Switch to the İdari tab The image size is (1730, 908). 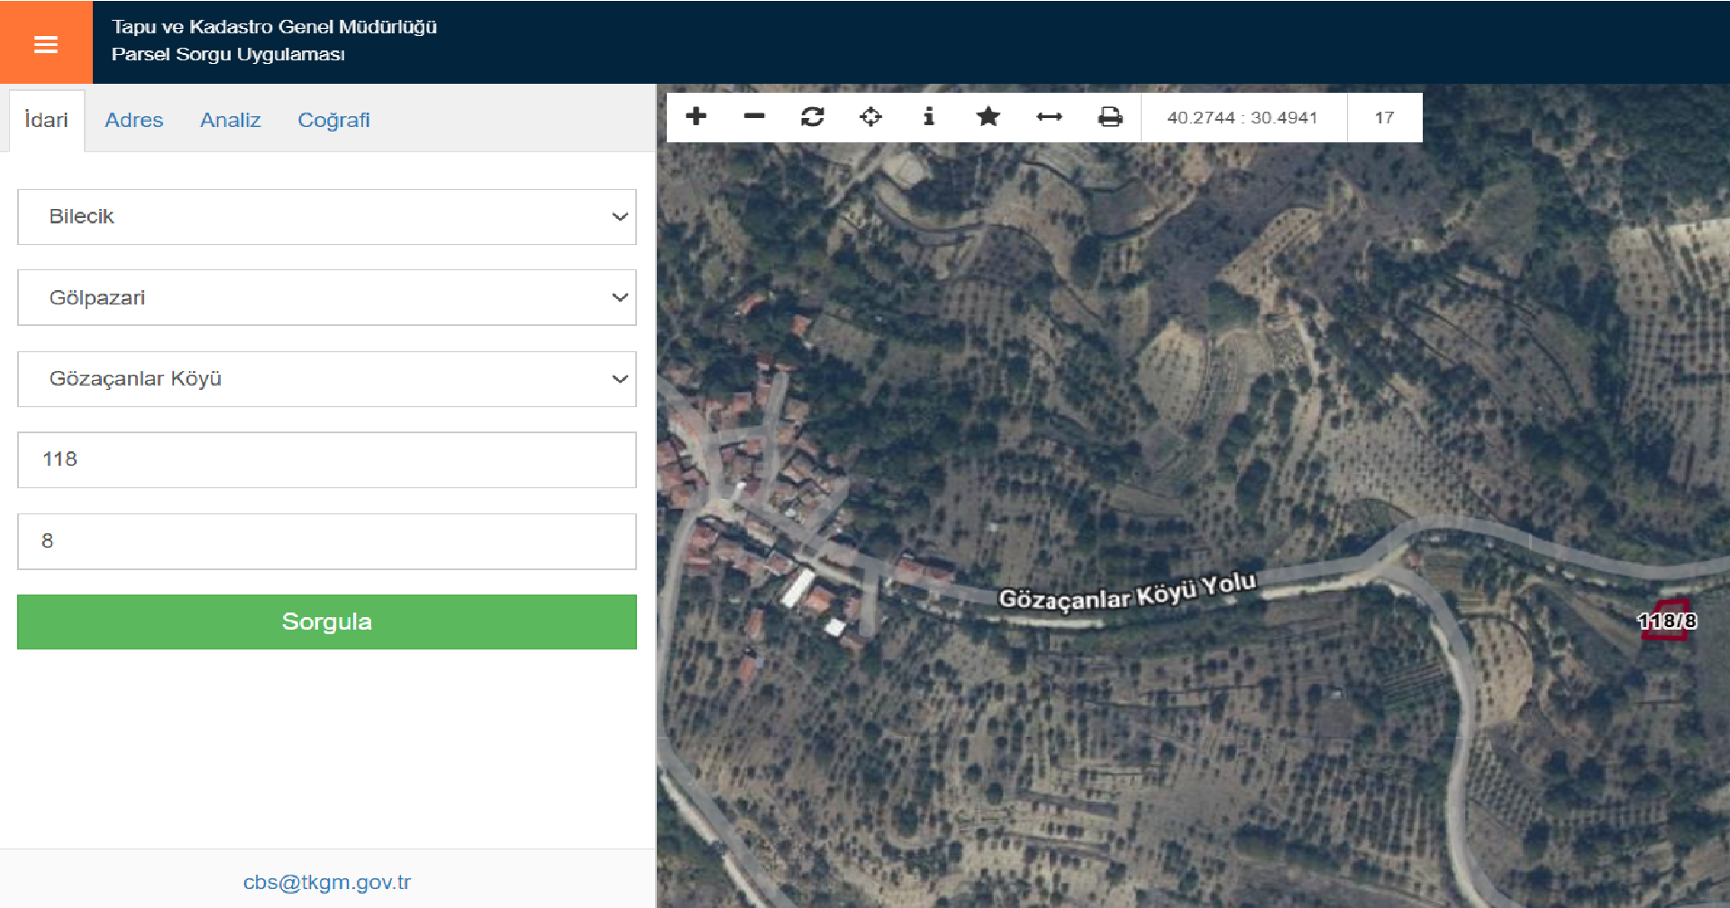47,121
